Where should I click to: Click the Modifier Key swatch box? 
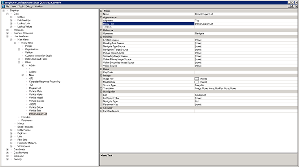(x=196, y=82)
